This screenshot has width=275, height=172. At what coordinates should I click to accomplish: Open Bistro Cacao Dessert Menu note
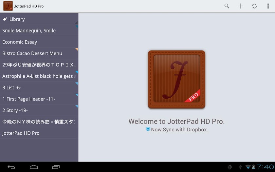[39, 53]
